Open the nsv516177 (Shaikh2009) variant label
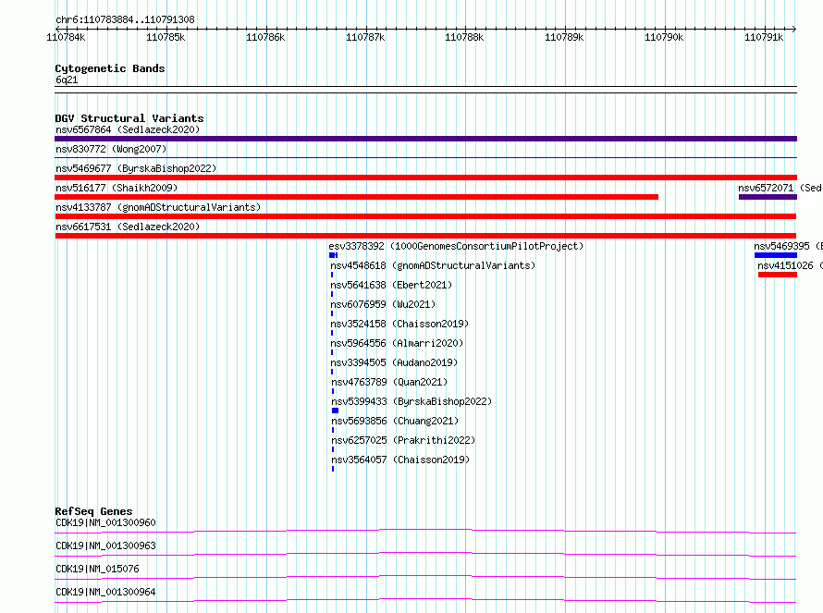Image resolution: width=823 pixels, height=613 pixels. [x=117, y=188]
